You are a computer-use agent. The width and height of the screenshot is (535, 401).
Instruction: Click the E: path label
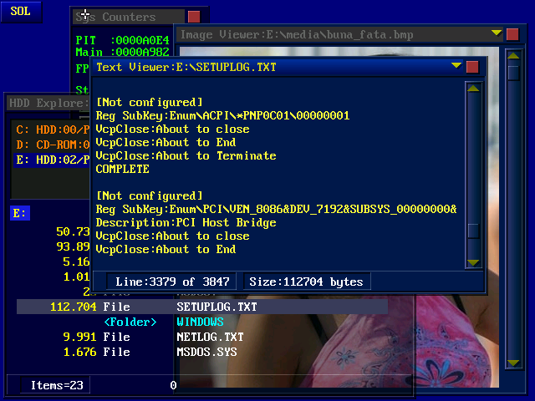[20, 213]
